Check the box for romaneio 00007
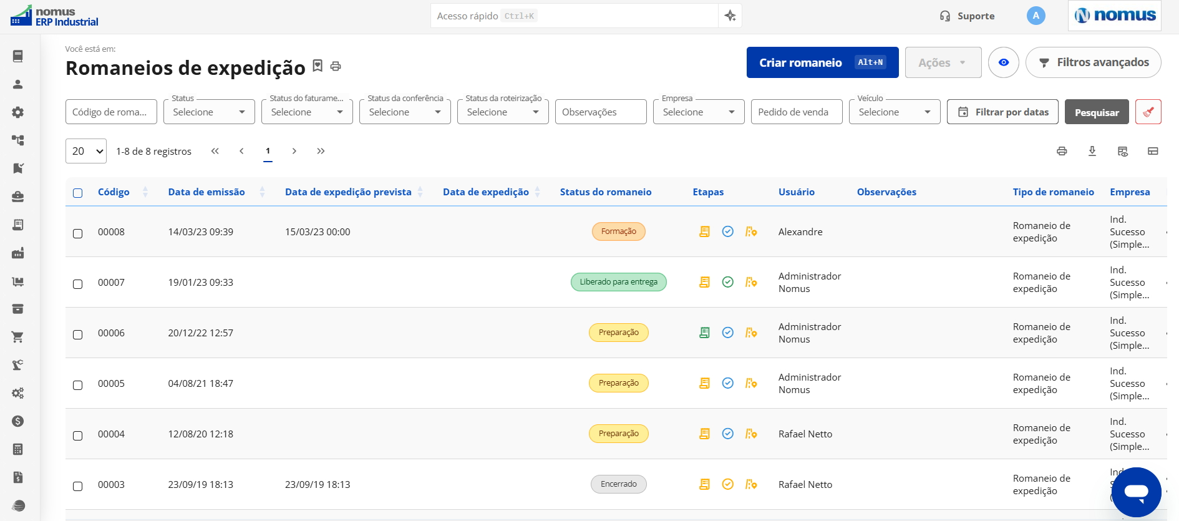This screenshot has width=1179, height=521. 78,284
